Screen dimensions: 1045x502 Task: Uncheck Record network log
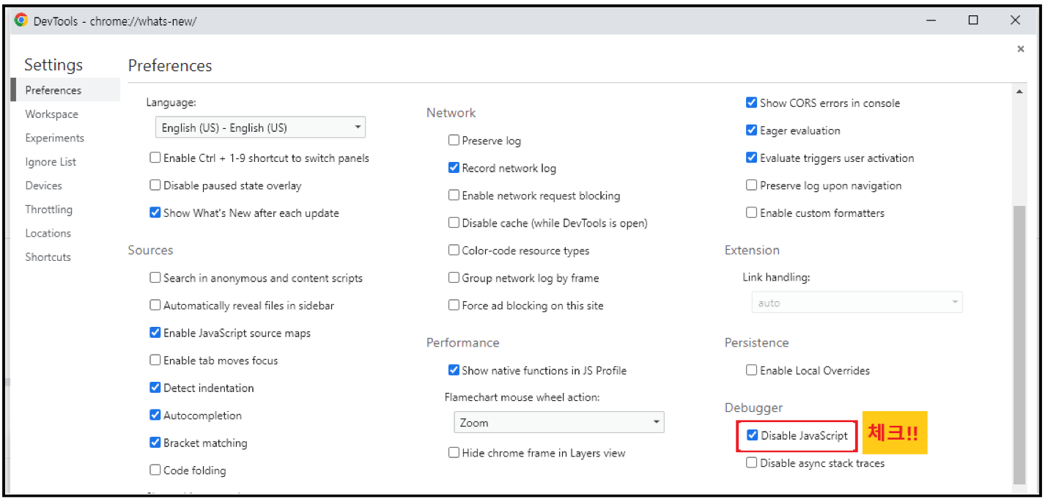click(x=454, y=168)
